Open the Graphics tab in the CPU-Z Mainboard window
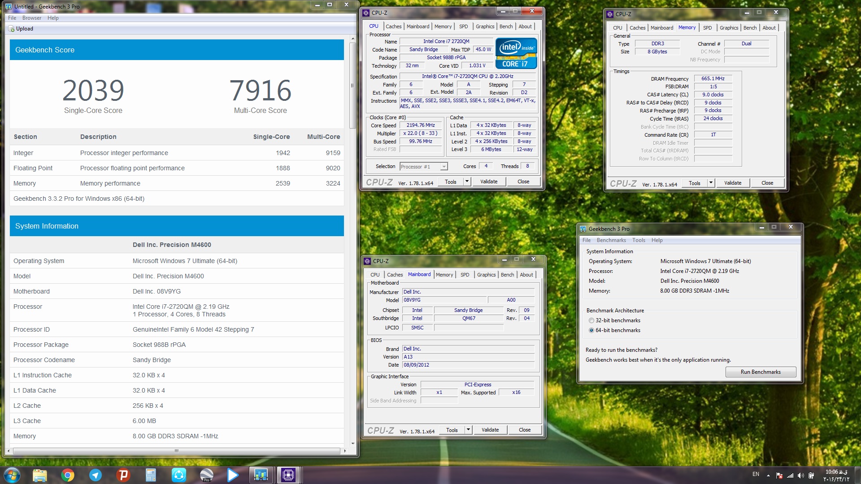861x484 pixels. click(x=486, y=275)
